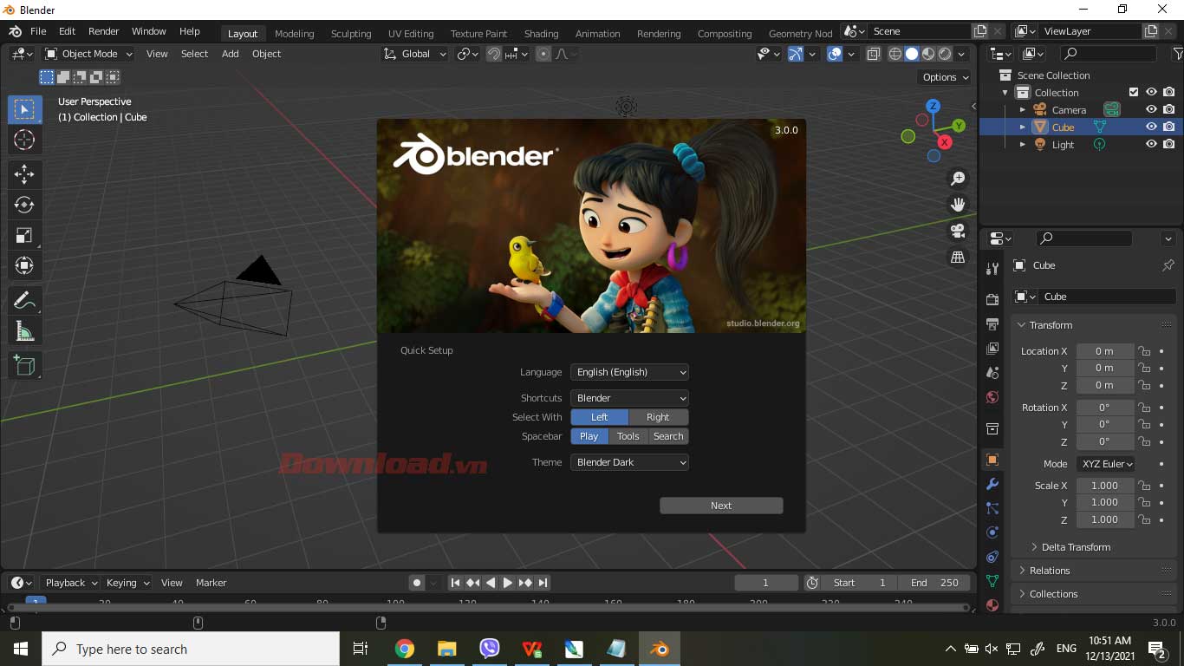Uncheck the Collection checkbox in the outliner
1184x666 pixels.
pos(1133,92)
